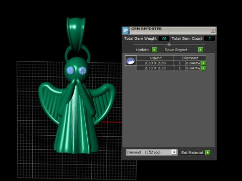Close the Gem Reporter panel
Screen dimensions: 242x181
[213, 30]
